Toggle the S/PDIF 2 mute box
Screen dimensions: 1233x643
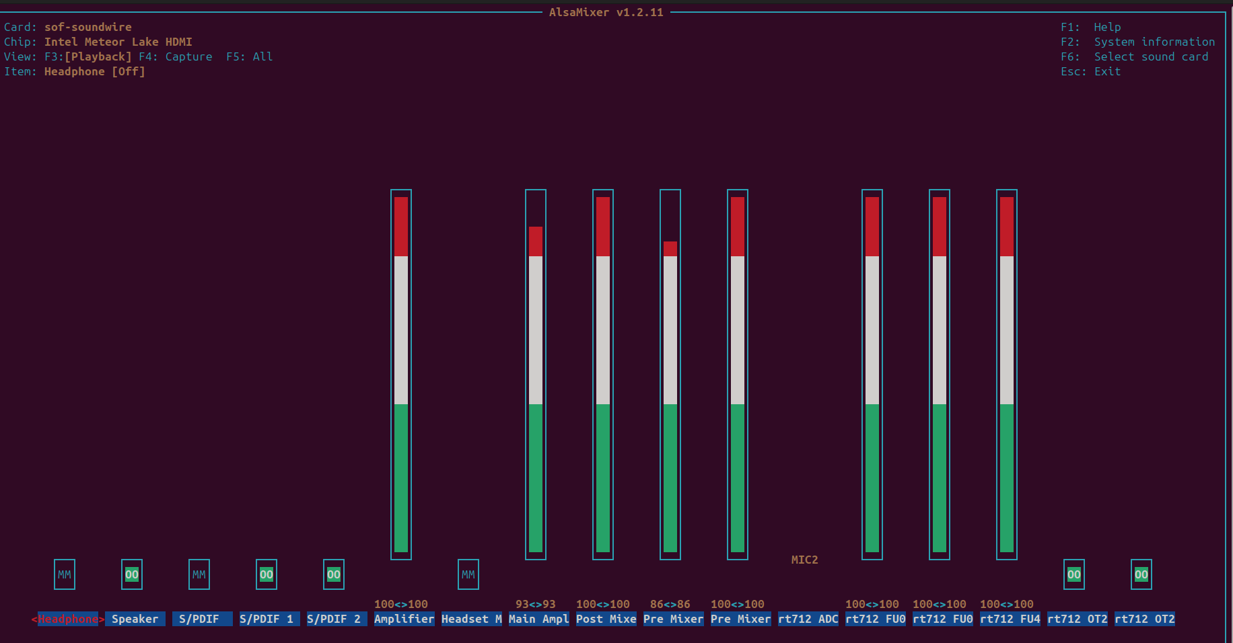334,574
